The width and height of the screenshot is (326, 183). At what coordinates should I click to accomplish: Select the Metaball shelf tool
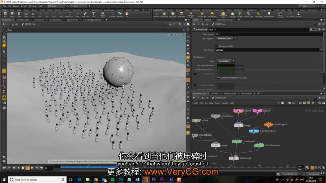coord(120,15)
